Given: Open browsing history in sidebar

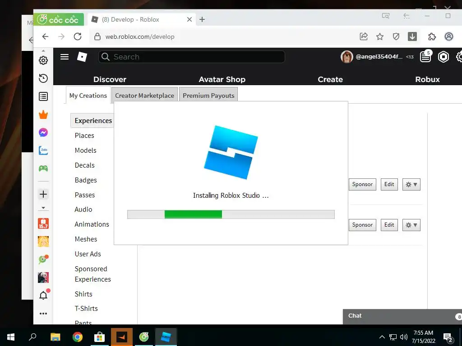Looking at the screenshot, I should point(43,78).
